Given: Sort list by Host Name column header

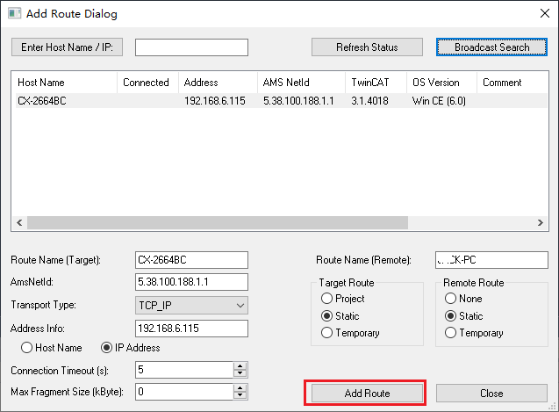Looking at the screenshot, I should [x=64, y=83].
